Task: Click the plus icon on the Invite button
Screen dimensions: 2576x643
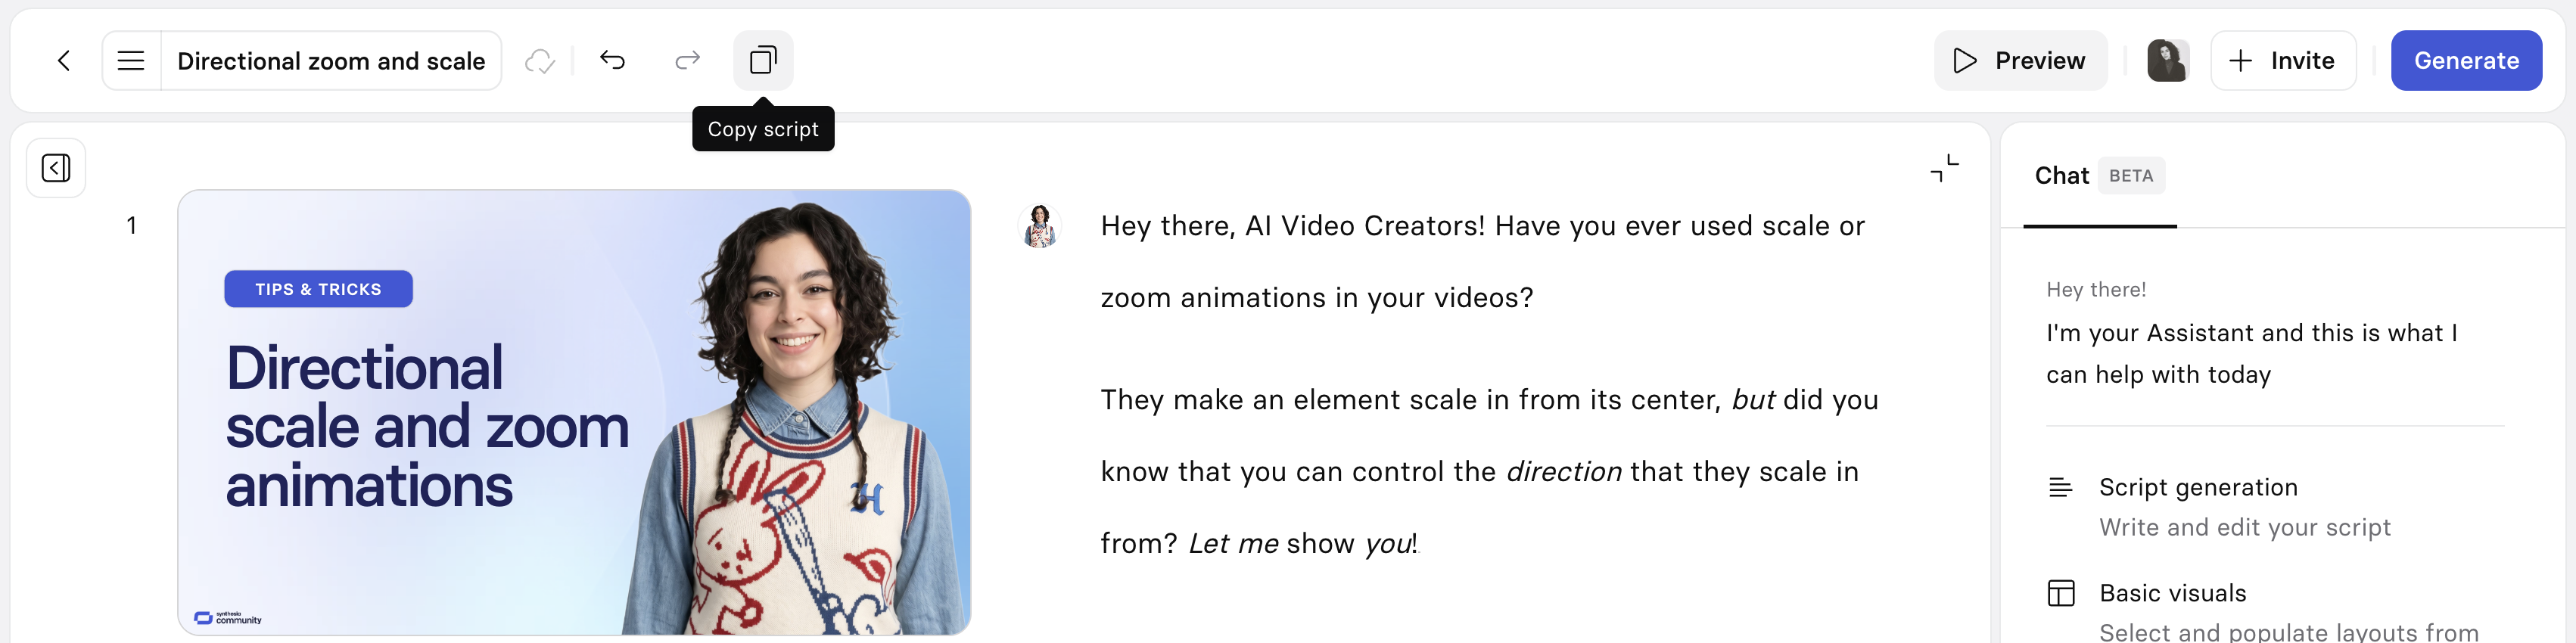Action: pos(2240,61)
